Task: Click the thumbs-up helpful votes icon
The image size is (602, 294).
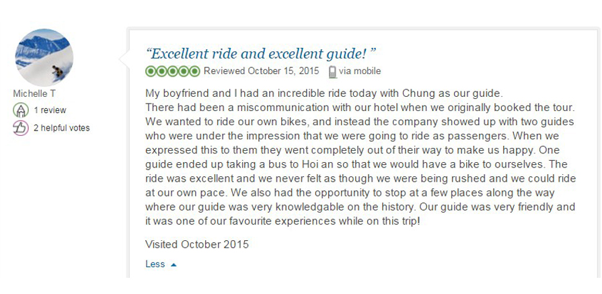Action: pyautogui.click(x=20, y=128)
